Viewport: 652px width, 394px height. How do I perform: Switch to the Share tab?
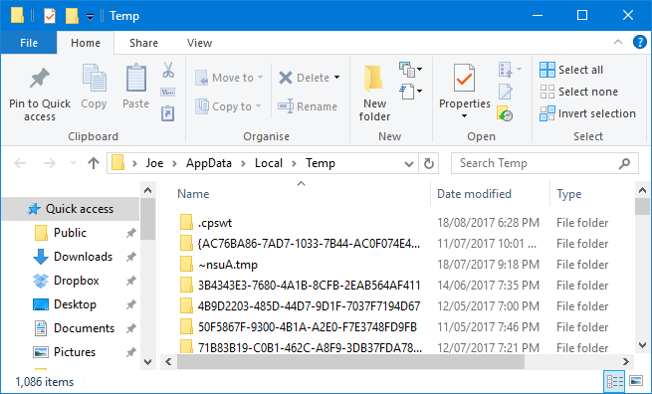point(143,43)
